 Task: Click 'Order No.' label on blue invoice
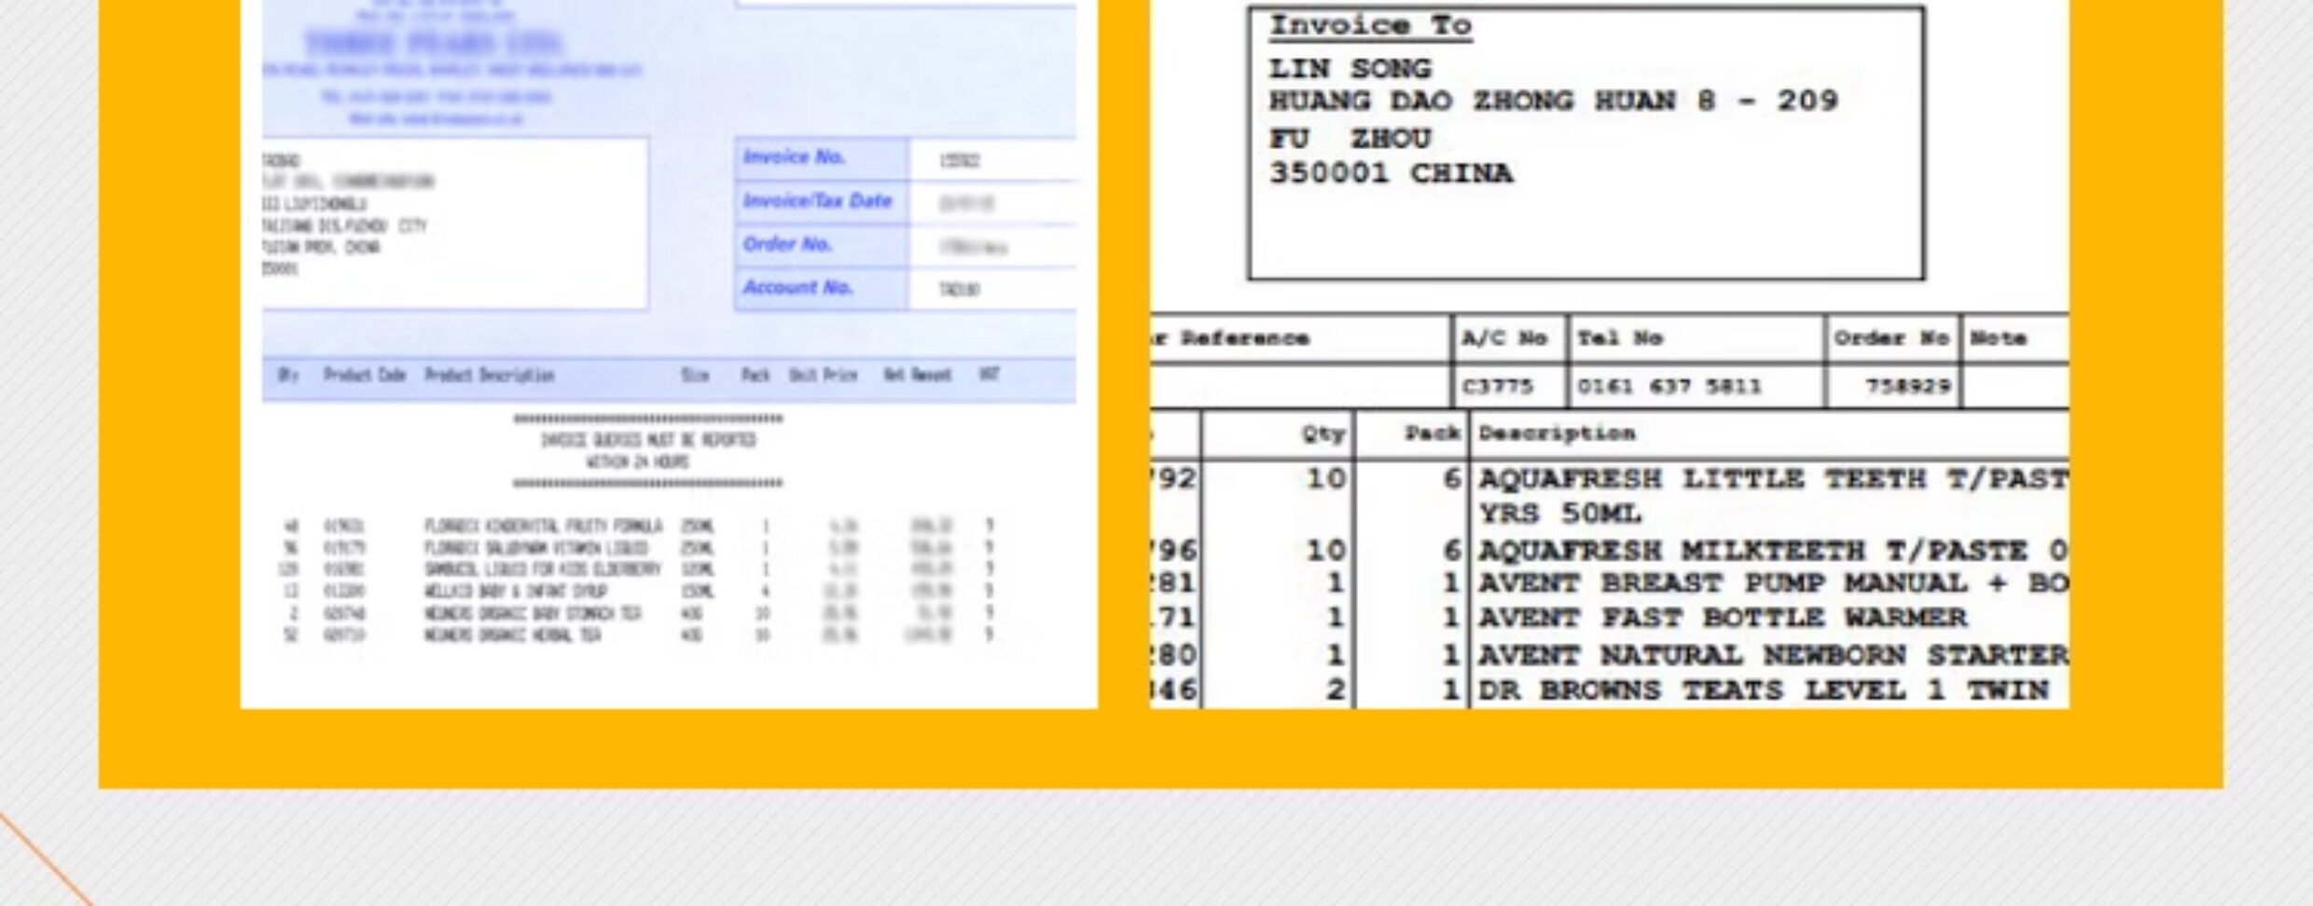[x=787, y=244]
